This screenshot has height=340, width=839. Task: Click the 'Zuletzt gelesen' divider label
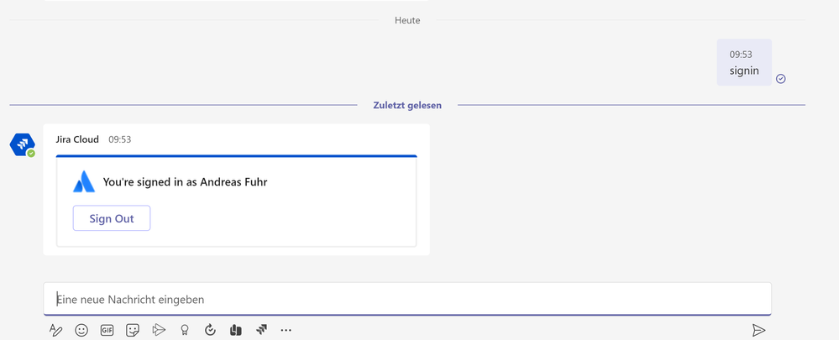pyautogui.click(x=407, y=105)
